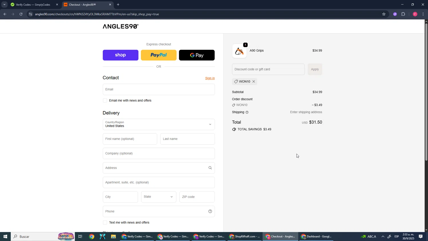Pay with Shop express checkout
The image size is (428, 241).
coord(120,55)
